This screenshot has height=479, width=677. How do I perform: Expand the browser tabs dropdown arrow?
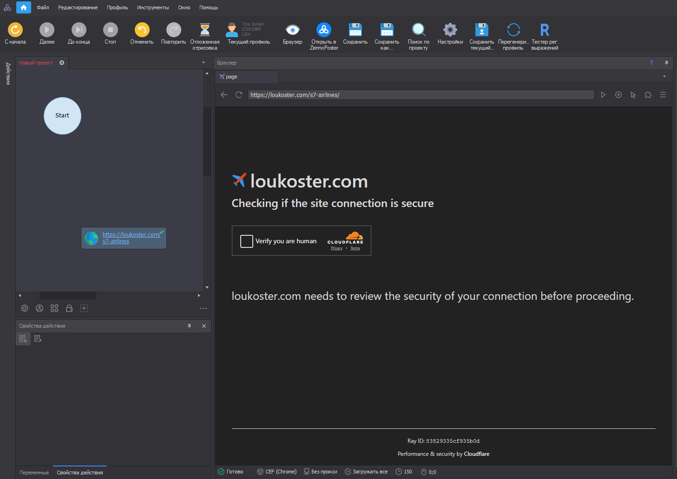(x=664, y=77)
